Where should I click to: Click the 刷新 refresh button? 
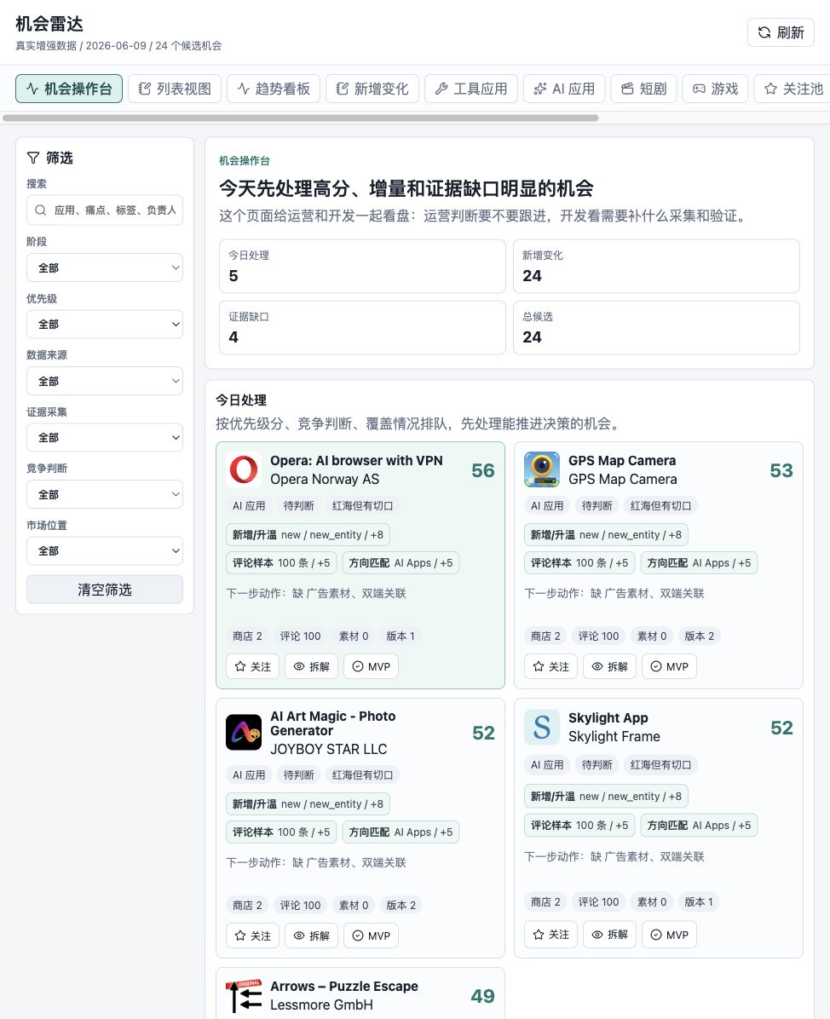(x=781, y=32)
